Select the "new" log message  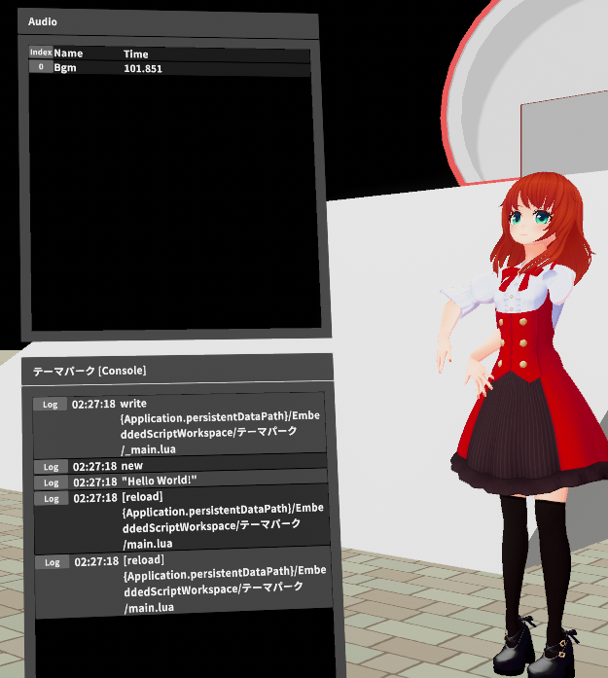click(132, 466)
